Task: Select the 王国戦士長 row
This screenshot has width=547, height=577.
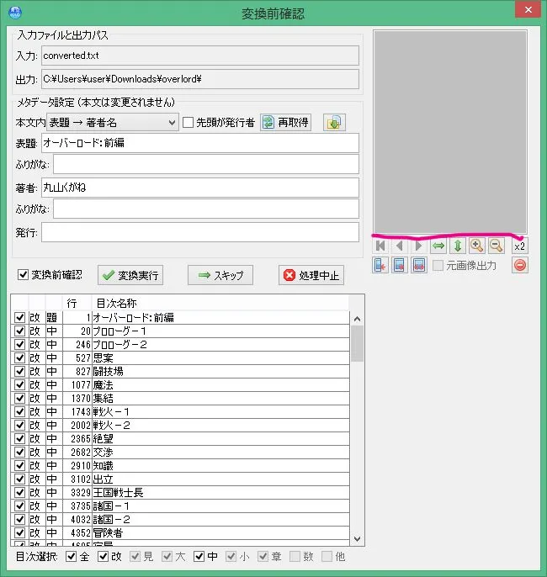Action: pos(180,492)
